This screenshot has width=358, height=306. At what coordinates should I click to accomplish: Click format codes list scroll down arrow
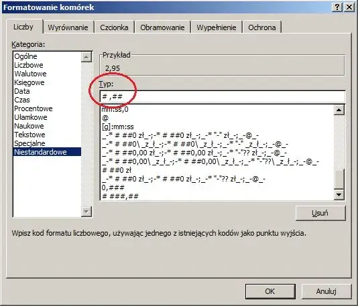pos(339,195)
